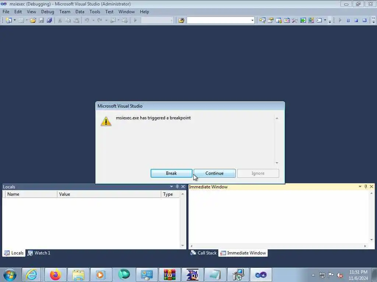The image size is (377, 282).
Task: Open the Window menu
Action: (127, 12)
